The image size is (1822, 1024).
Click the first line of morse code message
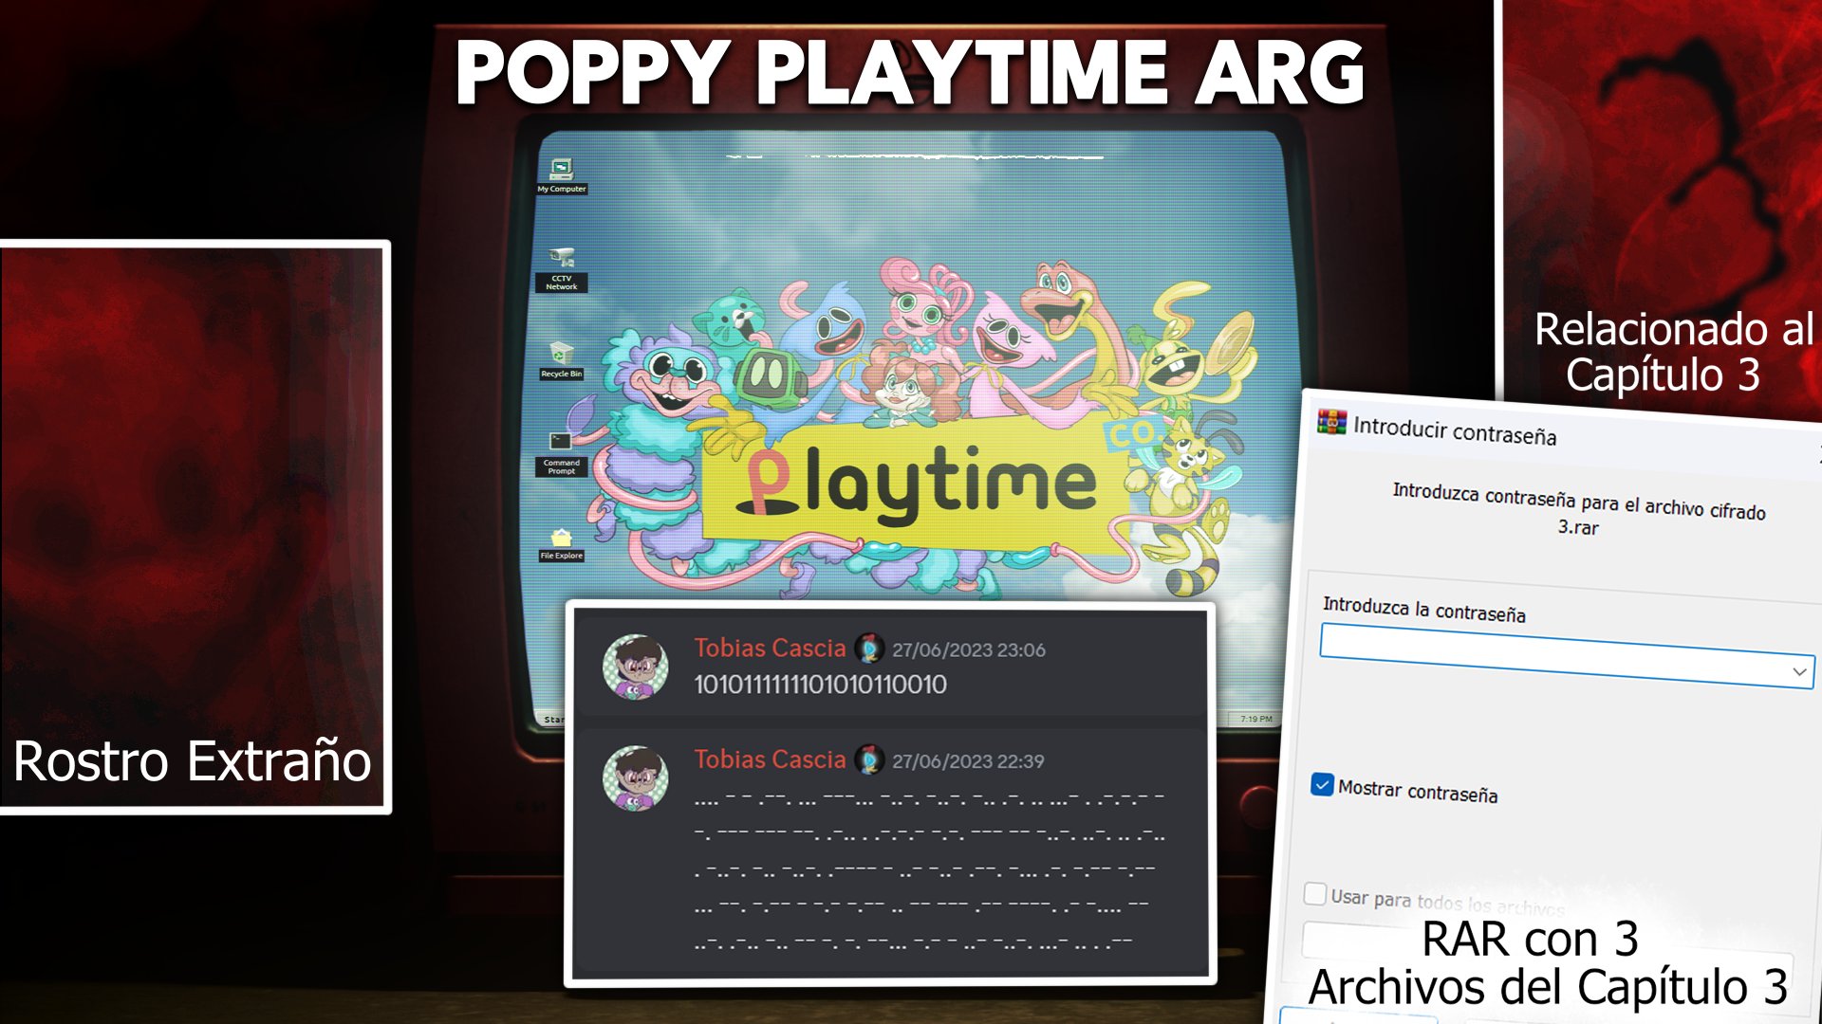coord(929,799)
